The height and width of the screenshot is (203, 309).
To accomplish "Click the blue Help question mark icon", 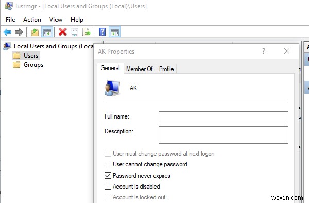I will [102, 32].
